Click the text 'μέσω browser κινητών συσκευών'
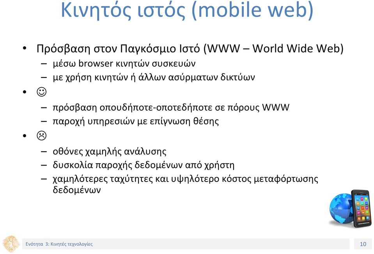374x254 pixels. click(124, 64)
